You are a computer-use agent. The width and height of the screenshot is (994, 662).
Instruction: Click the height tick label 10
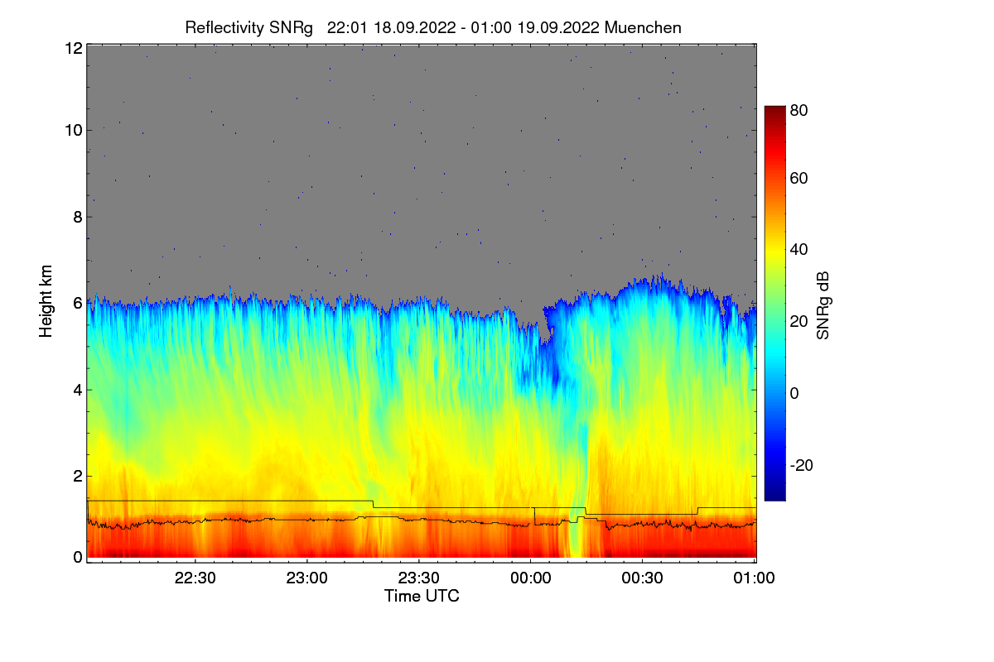pyautogui.click(x=74, y=130)
